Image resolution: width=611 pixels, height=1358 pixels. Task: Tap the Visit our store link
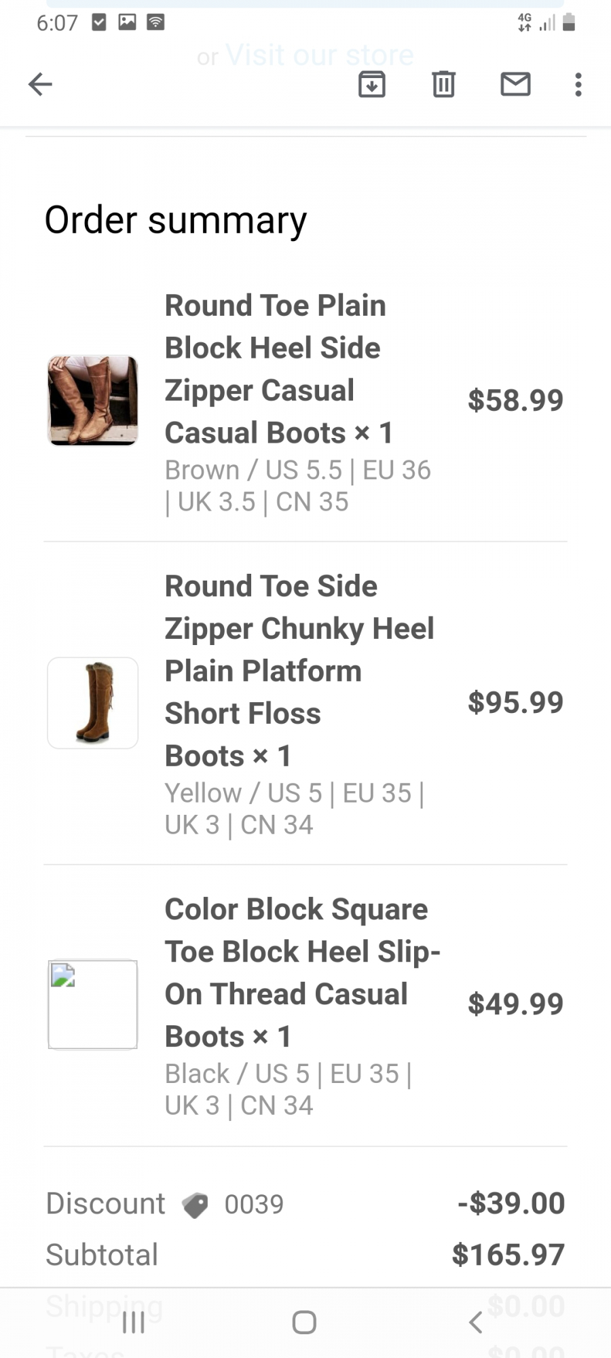coord(320,54)
